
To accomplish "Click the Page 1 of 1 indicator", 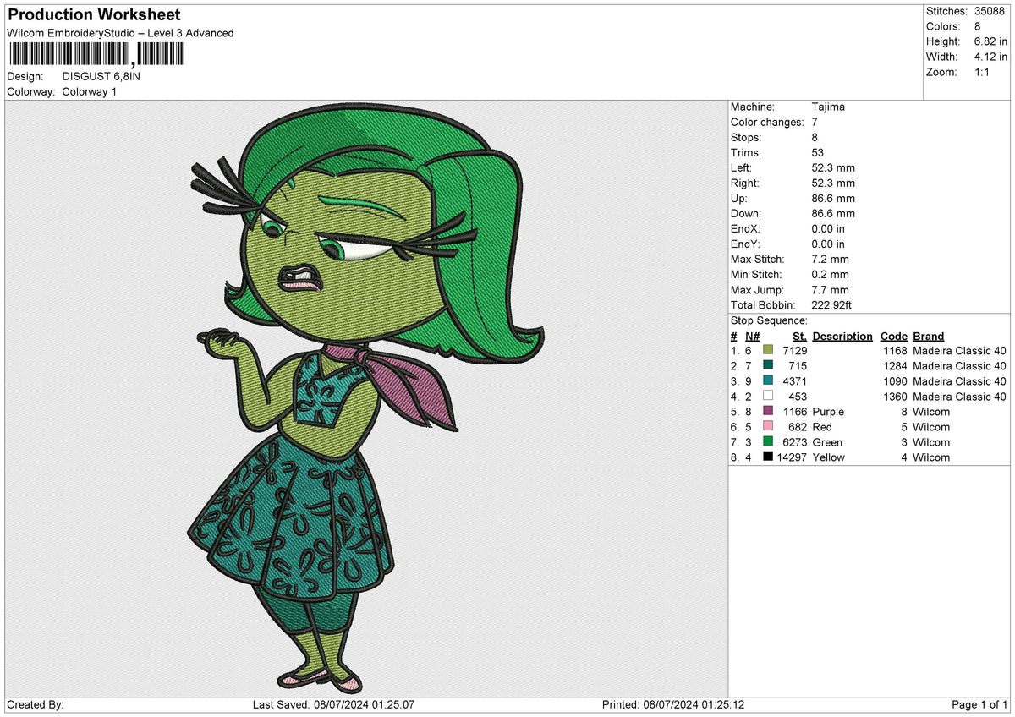I will coord(979,705).
